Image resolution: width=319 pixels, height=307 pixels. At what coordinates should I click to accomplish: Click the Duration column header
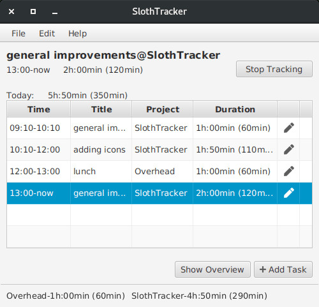coord(235,109)
